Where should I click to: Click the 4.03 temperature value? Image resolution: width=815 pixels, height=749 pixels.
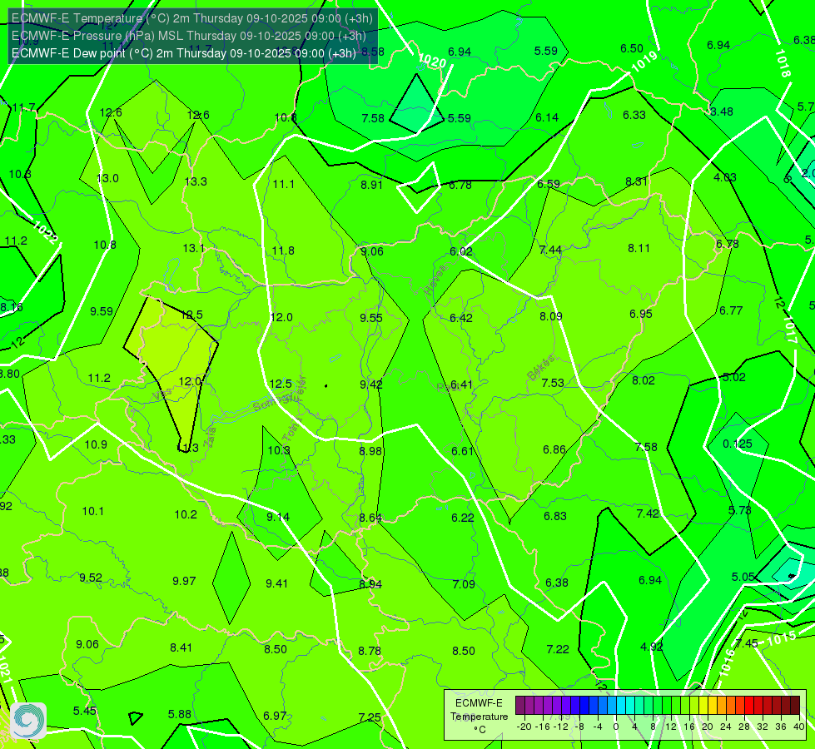tap(724, 177)
